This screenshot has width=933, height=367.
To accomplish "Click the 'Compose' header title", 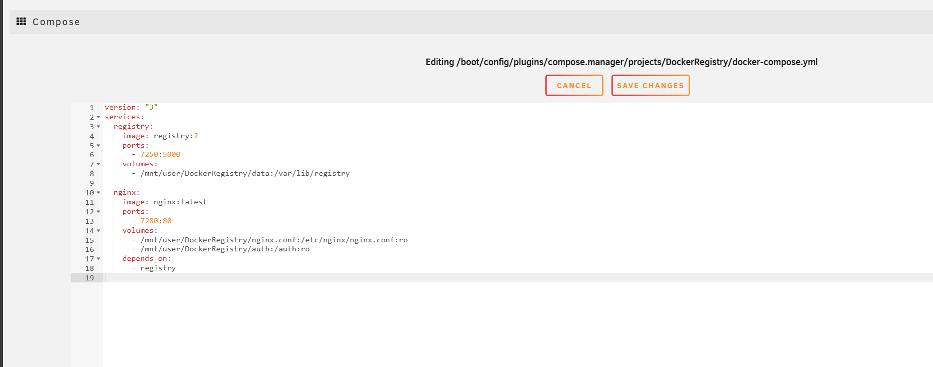I will pyautogui.click(x=56, y=22).
